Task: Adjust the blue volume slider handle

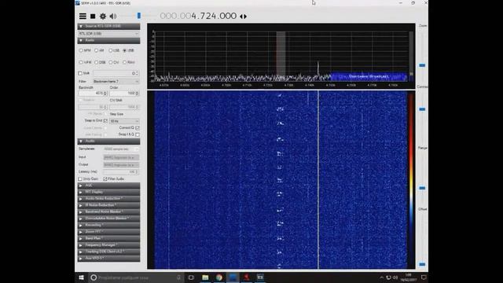Action: click(139, 16)
